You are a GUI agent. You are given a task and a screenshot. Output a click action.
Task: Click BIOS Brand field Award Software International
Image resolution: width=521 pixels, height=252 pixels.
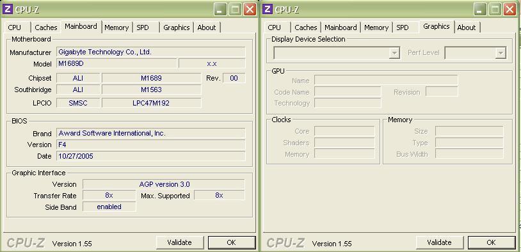(x=151, y=134)
